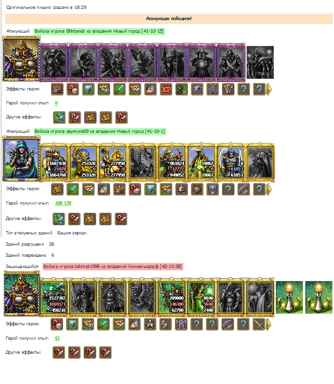Click the blue claw effect icon in Ekhtiandr's effects
This screenshot has width=334, height=384.
point(197,89)
